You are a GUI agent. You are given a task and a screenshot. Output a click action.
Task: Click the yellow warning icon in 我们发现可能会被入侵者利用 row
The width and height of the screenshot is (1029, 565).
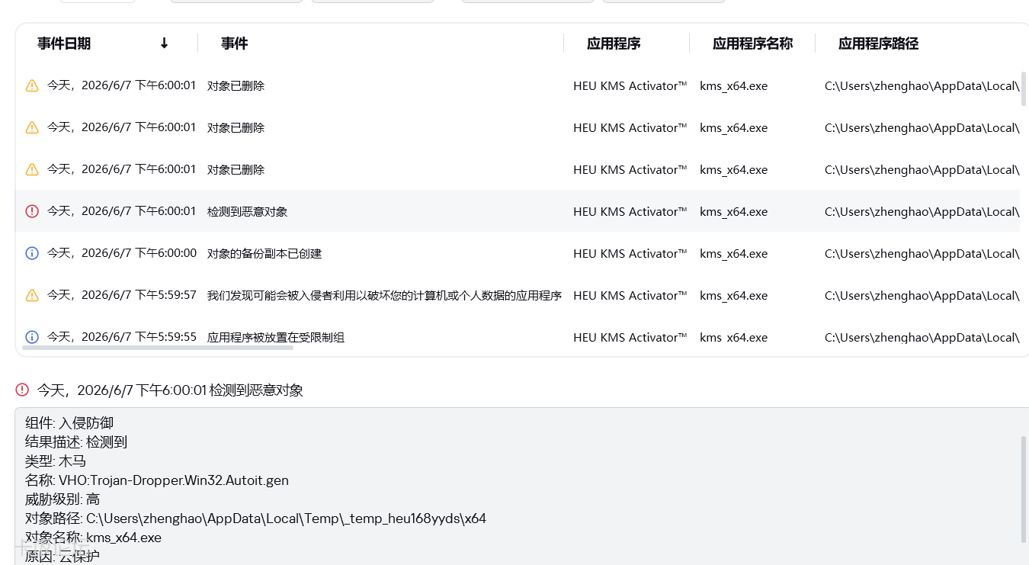click(32, 295)
